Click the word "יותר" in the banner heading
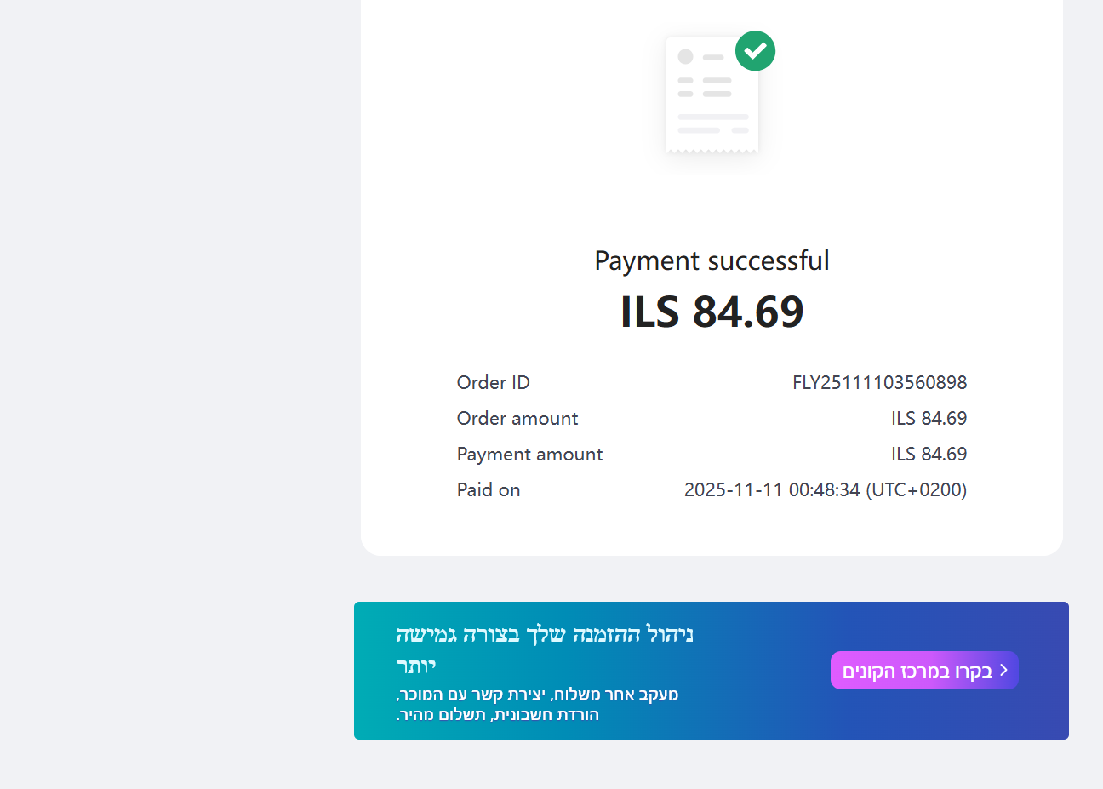Screen dimensions: 1103x789 416,666
